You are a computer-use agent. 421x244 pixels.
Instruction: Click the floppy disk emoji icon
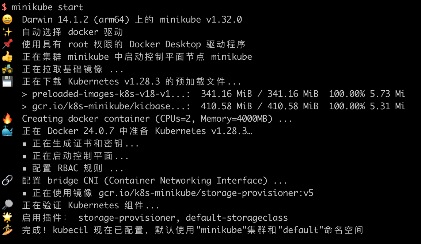(7, 82)
